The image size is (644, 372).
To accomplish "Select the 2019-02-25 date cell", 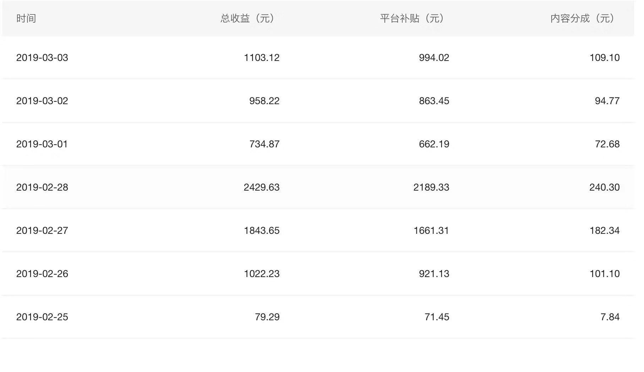I will [42, 317].
